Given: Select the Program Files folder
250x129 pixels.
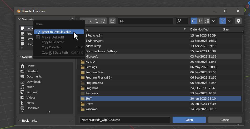Looking at the screenshot, I should pyautogui.click(x=161, y=72).
